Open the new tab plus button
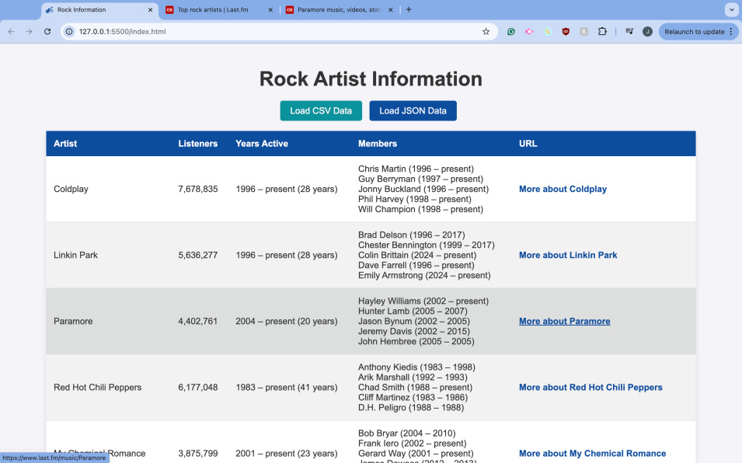This screenshot has height=463, width=742. (409, 9)
